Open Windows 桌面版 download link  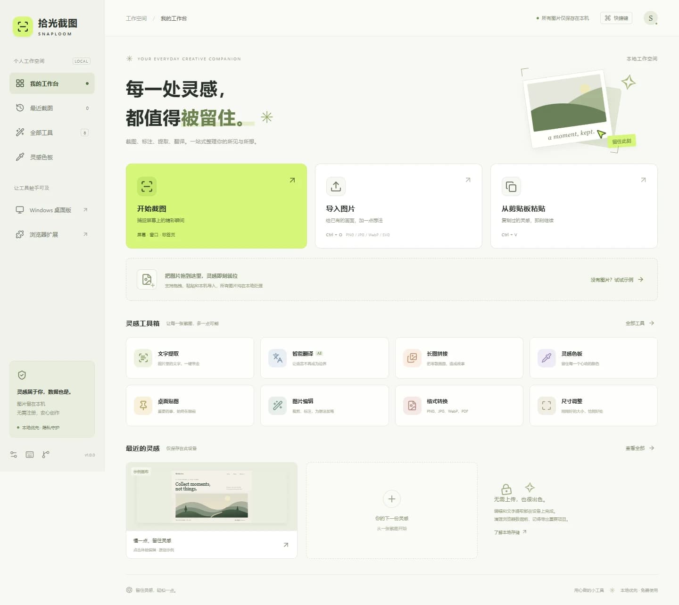(x=52, y=210)
